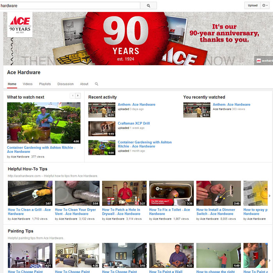Open How To Patch a Hole in Drywall title
Screen dimensions: 273x273
[x=121, y=212]
